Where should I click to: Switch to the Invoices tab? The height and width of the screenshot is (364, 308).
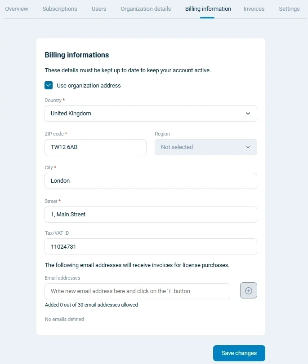[254, 9]
